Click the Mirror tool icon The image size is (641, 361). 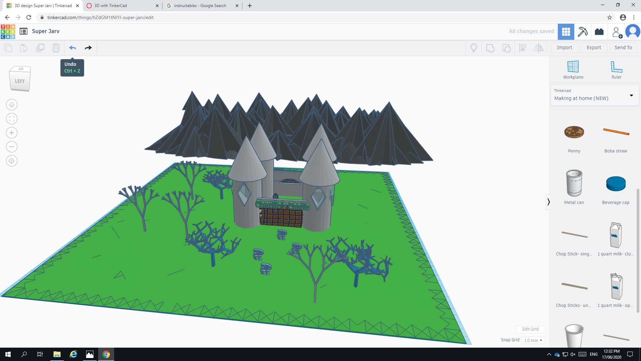539,48
